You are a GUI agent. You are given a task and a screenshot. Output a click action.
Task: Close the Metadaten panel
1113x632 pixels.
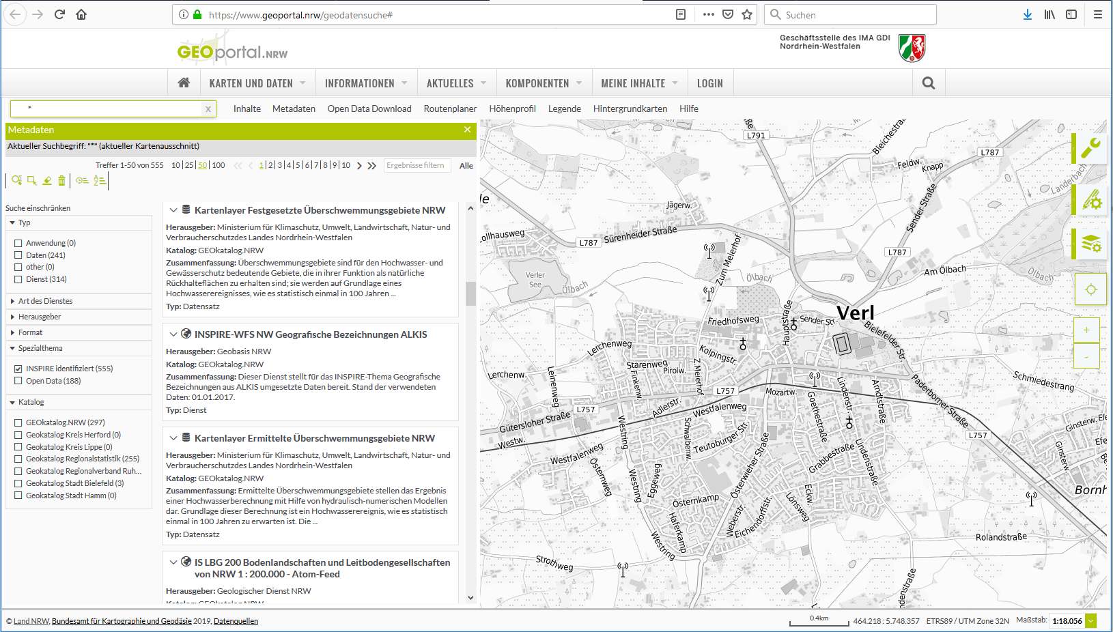(x=467, y=130)
